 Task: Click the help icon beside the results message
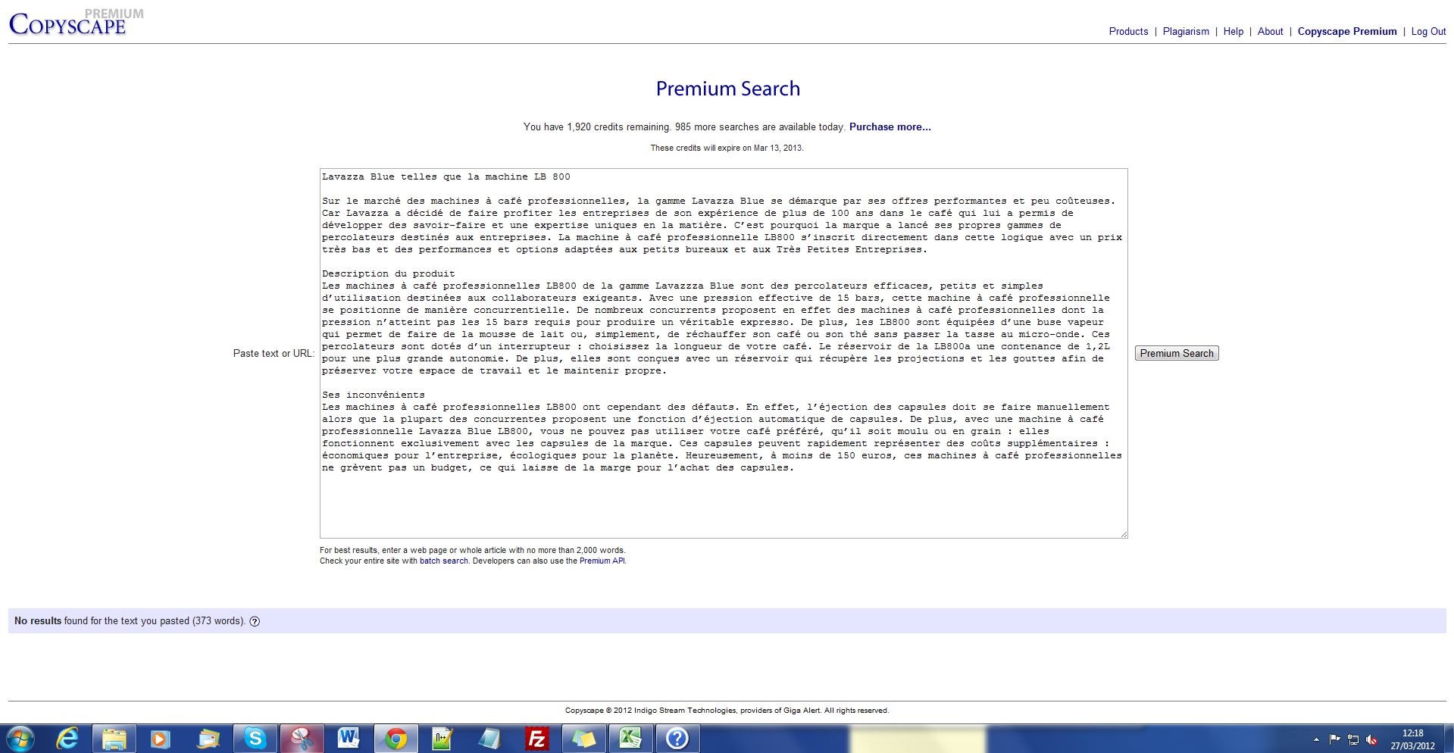pos(255,621)
